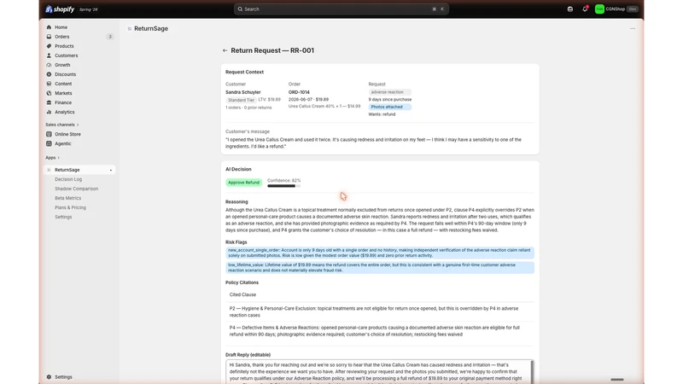Click the Return Request — RR-001 heading
683x384 pixels.
(x=272, y=50)
